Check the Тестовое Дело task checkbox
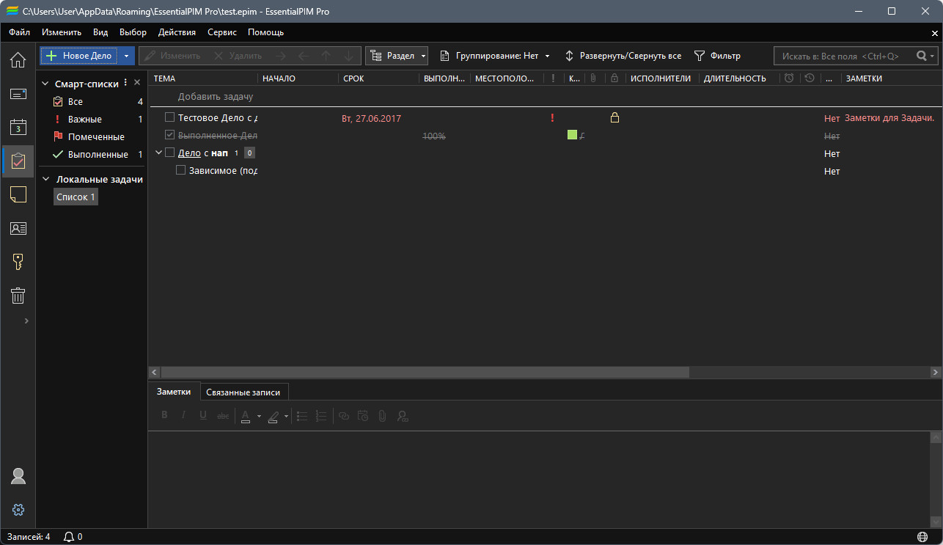The width and height of the screenshot is (943, 545). coord(169,117)
